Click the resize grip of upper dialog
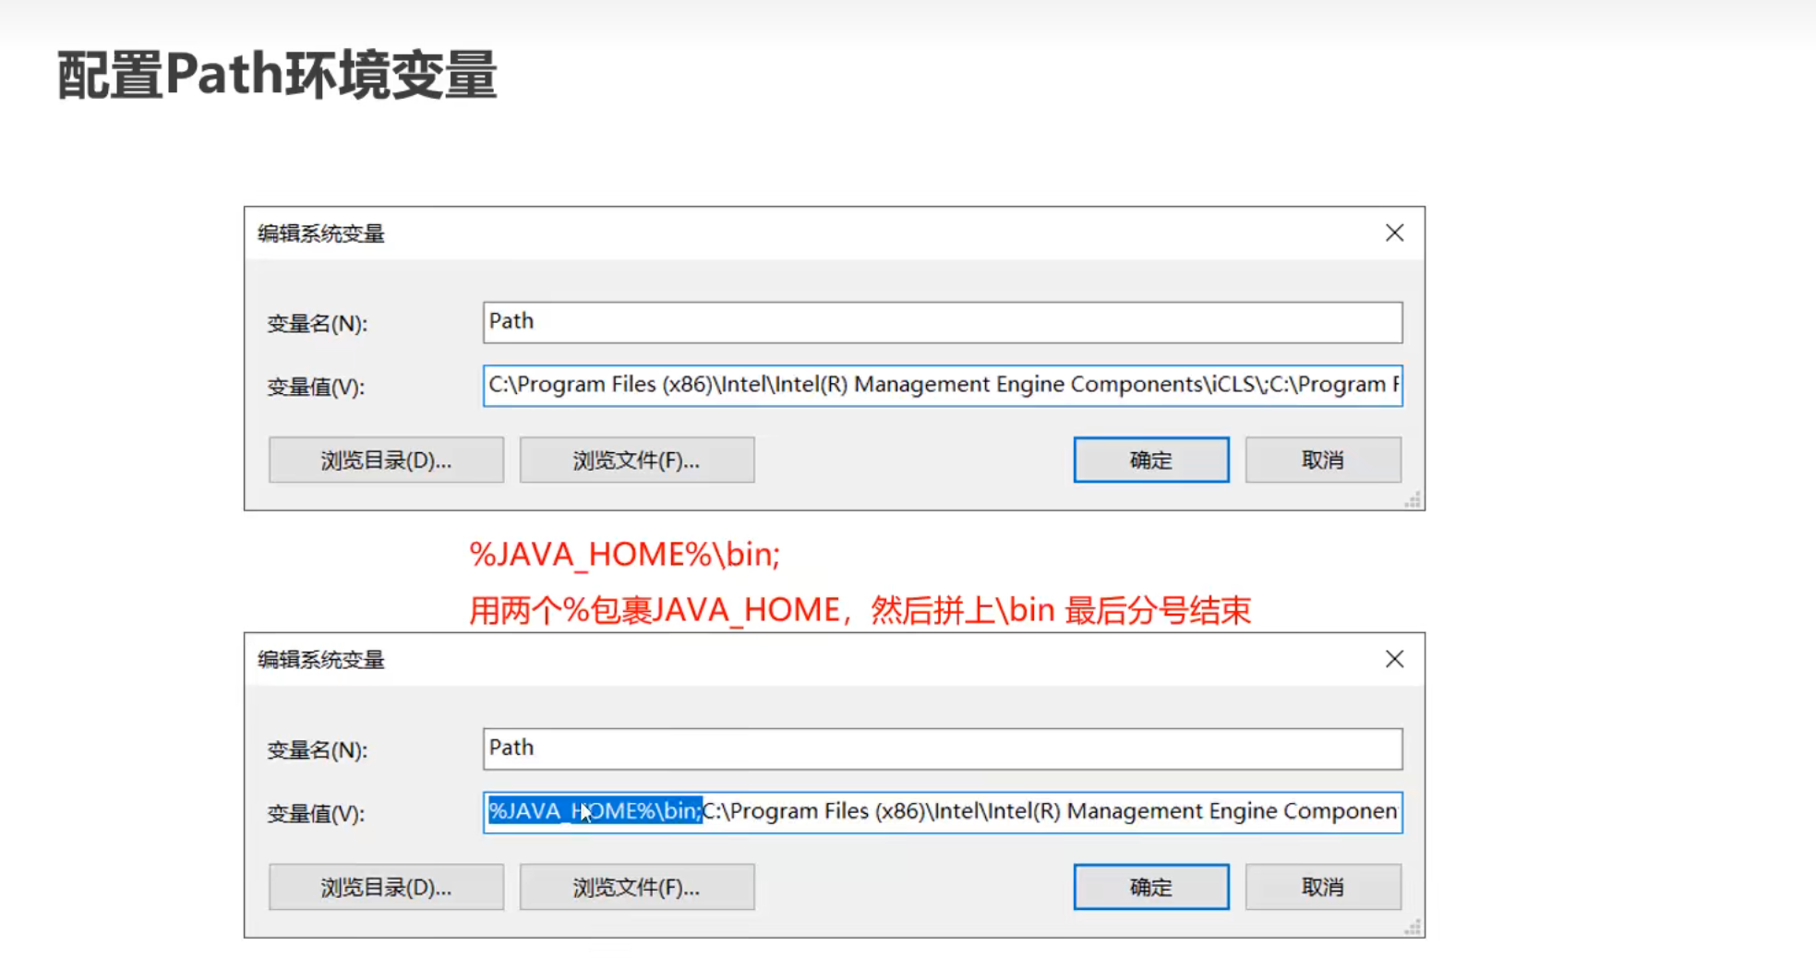1816x958 pixels. point(1413,499)
